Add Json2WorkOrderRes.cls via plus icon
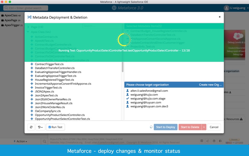Viewport: 249px width, 156px height. tap(32, 107)
